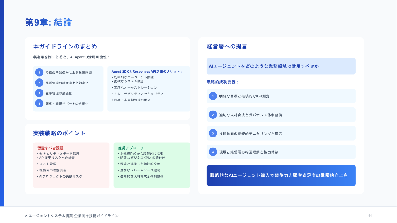The image size is (397, 223).
Task: Select the heading 実装戦略のポイント
Action: 59,133
